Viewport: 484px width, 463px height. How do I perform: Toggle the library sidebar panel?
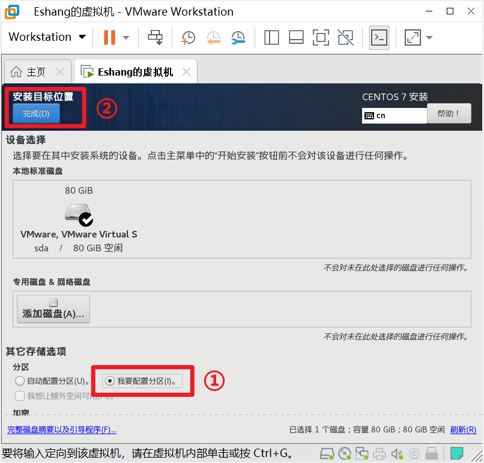coord(271,38)
